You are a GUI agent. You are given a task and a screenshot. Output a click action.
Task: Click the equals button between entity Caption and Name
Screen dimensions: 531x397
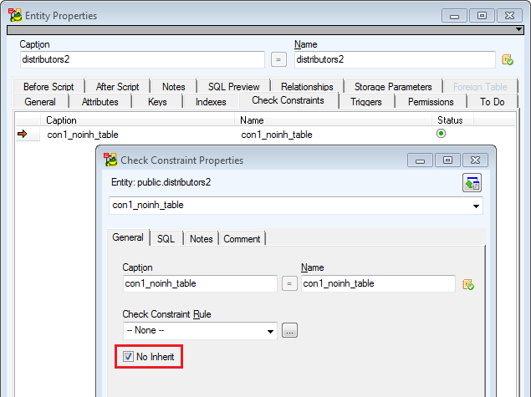pyautogui.click(x=278, y=59)
